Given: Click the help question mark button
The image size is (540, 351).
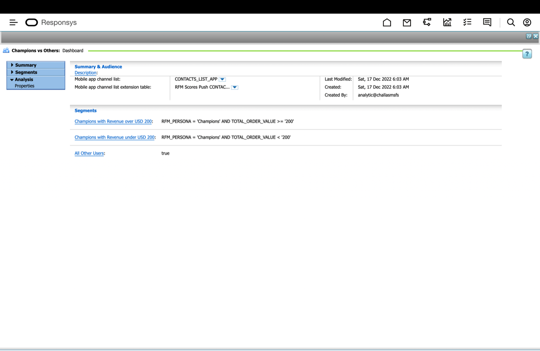Looking at the screenshot, I should point(527,54).
